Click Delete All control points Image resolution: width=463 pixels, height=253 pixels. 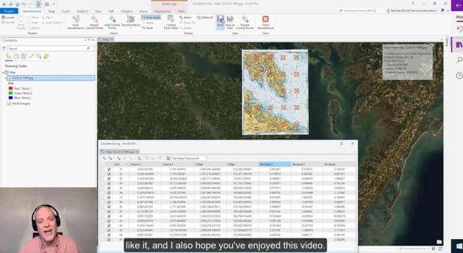click(x=204, y=17)
